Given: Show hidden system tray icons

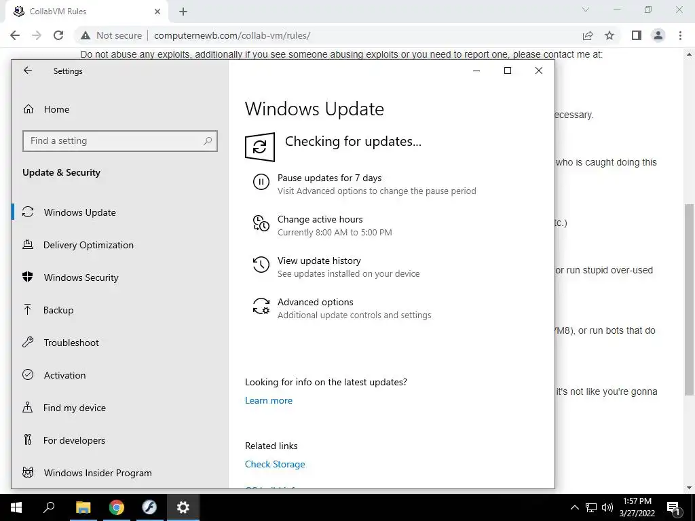Looking at the screenshot, I should tap(574, 507).
